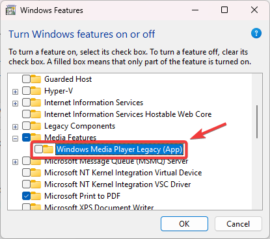Click the feature list vertical scrollbar thumb
Viewport: 270px width, 239px height.
(x=257, y=121)
